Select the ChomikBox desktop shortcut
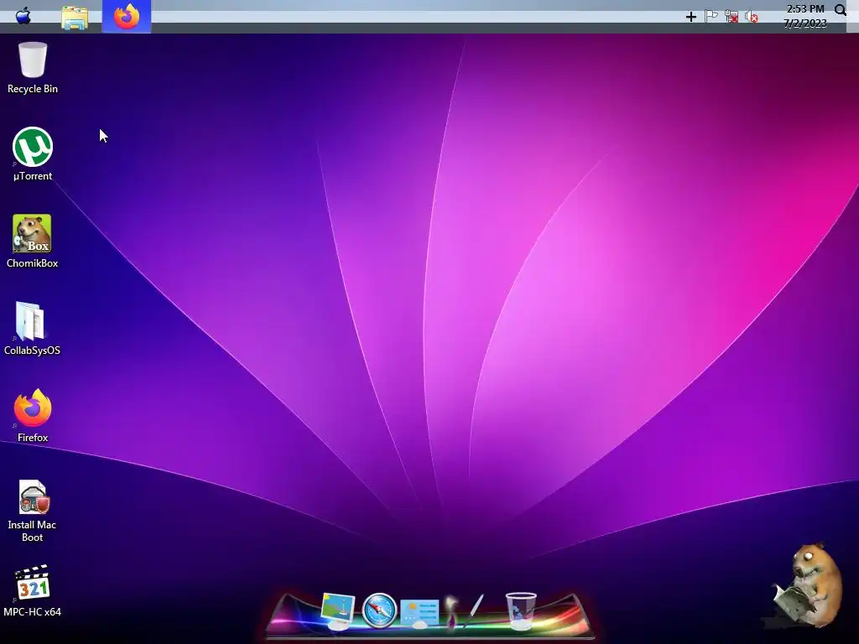Image resolution: width=859 pixels, height=644 pixels. (x=33, y=241)
